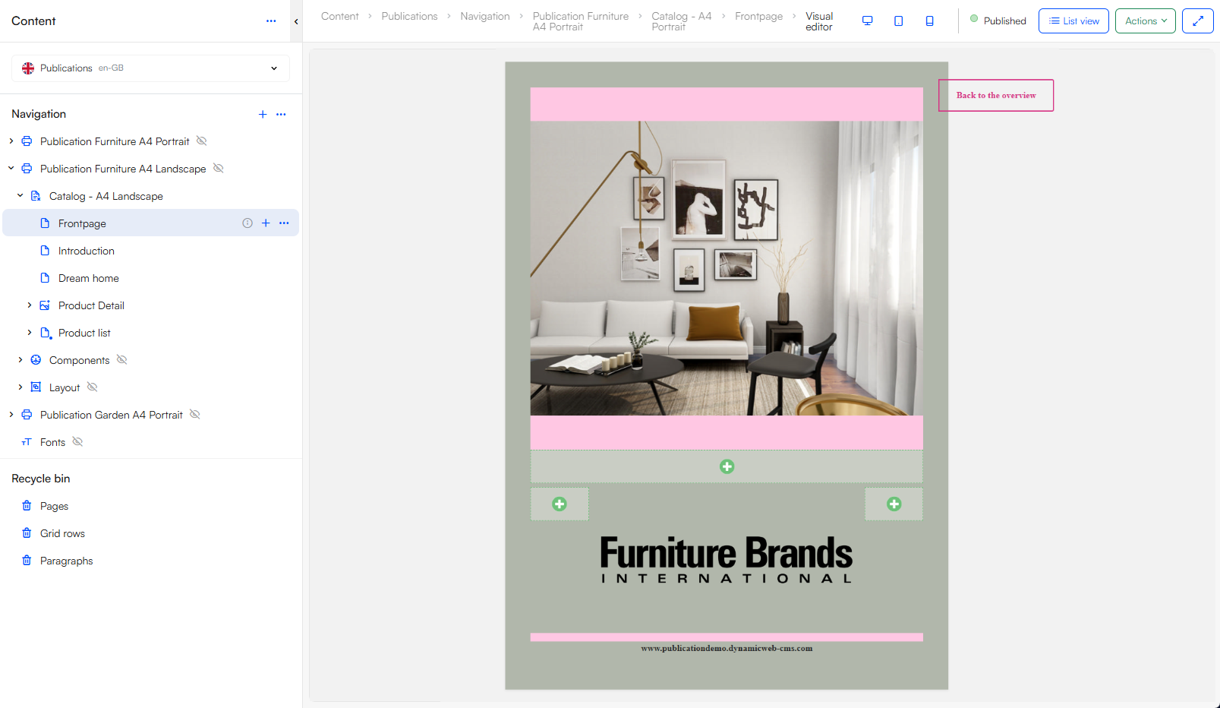Viewport: 1220px width, 708px height.
Task: Open the Actions dropdown menu
Action: 1145,21
